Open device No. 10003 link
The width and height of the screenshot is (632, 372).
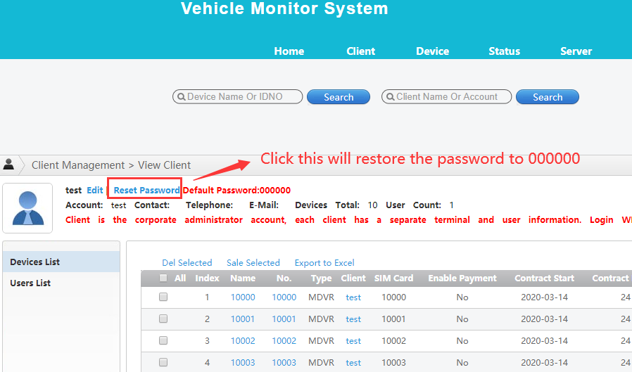pos(284,362)
